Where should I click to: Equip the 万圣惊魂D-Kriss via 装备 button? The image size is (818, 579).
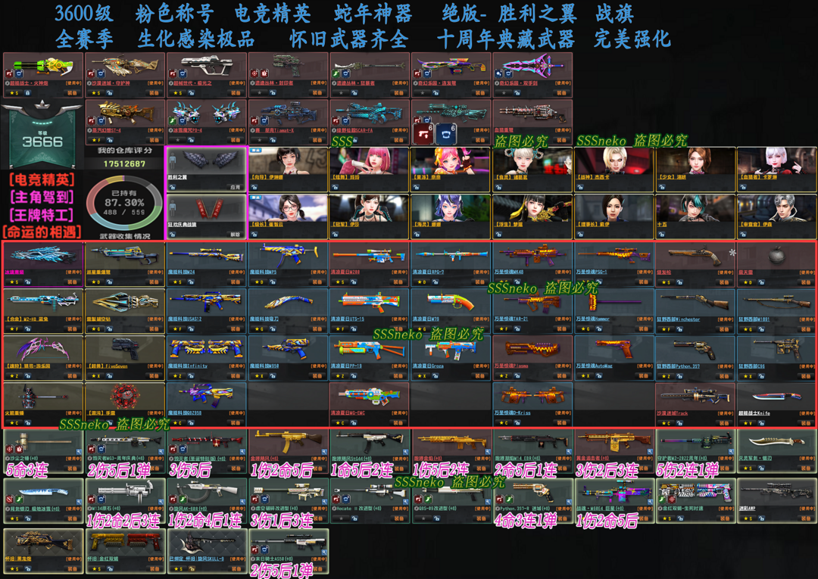pyautogui.click(x=561, y=422)
